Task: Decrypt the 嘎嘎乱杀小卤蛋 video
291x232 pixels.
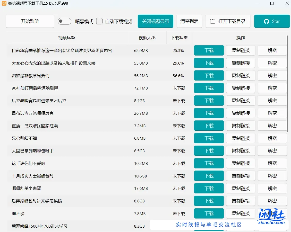Action: pos(272,188)
